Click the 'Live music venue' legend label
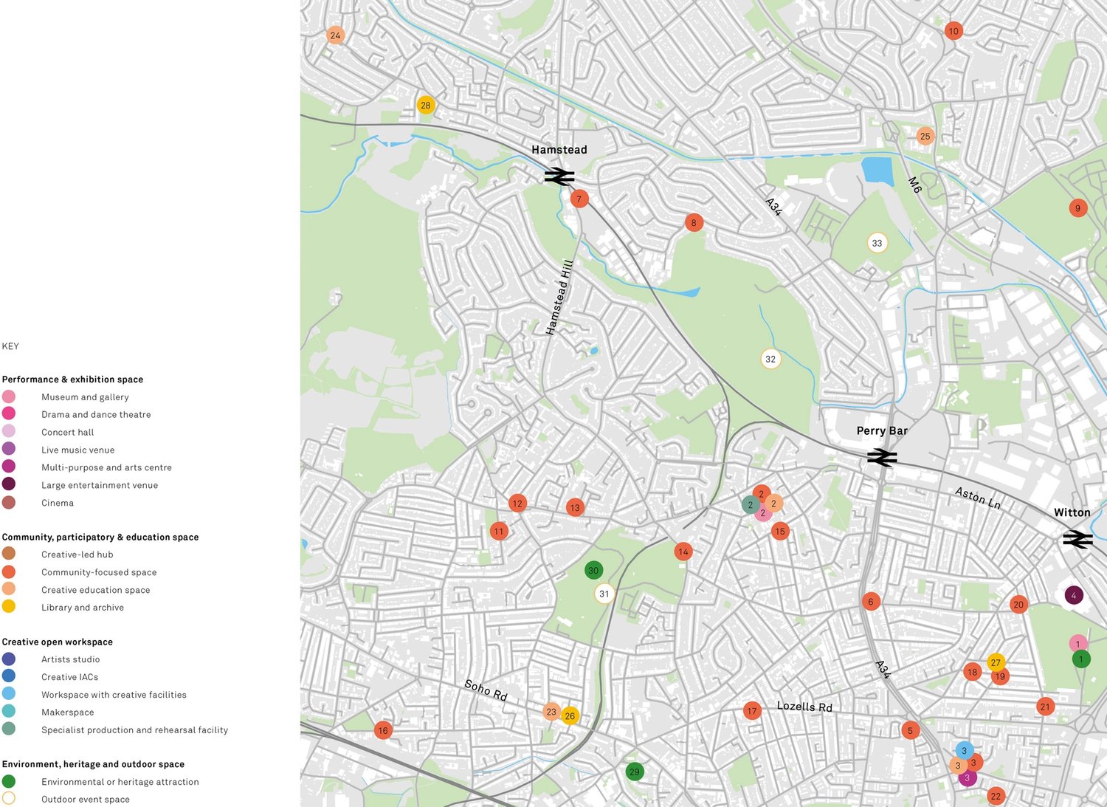Image resolution: width=1107 pixels, height=807 pixels. point(78,450)
